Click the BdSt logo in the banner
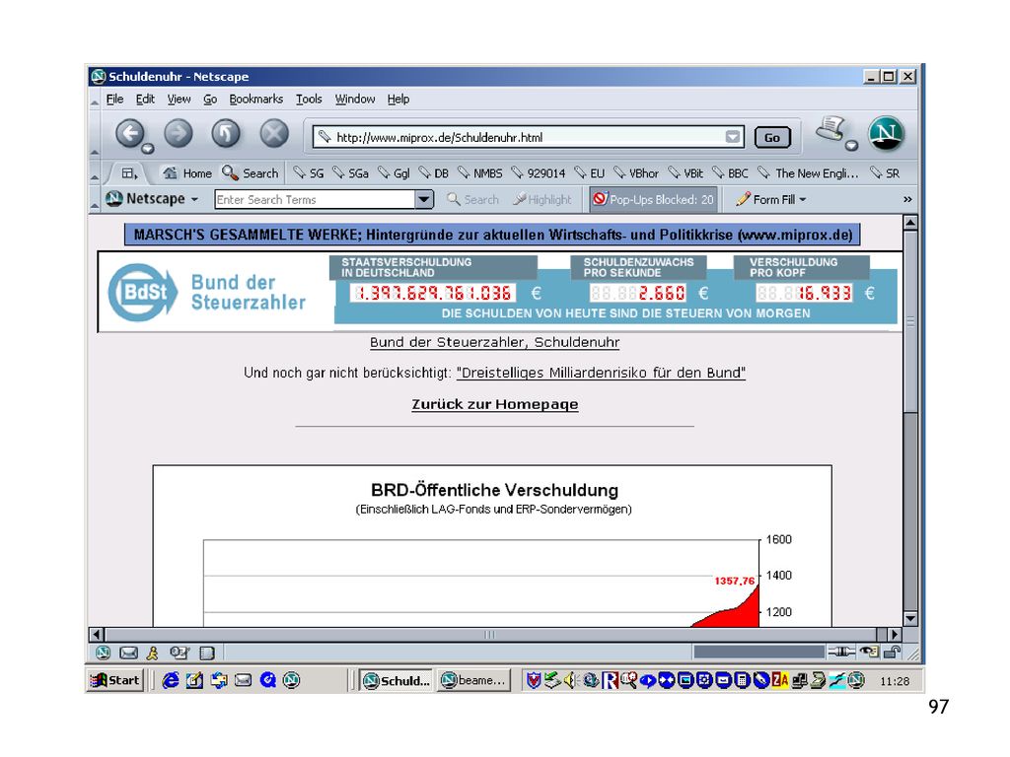 tap(143, 292)
